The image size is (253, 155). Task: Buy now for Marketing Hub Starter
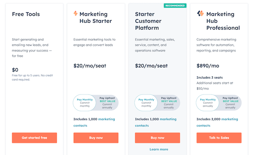pos(96,138)
